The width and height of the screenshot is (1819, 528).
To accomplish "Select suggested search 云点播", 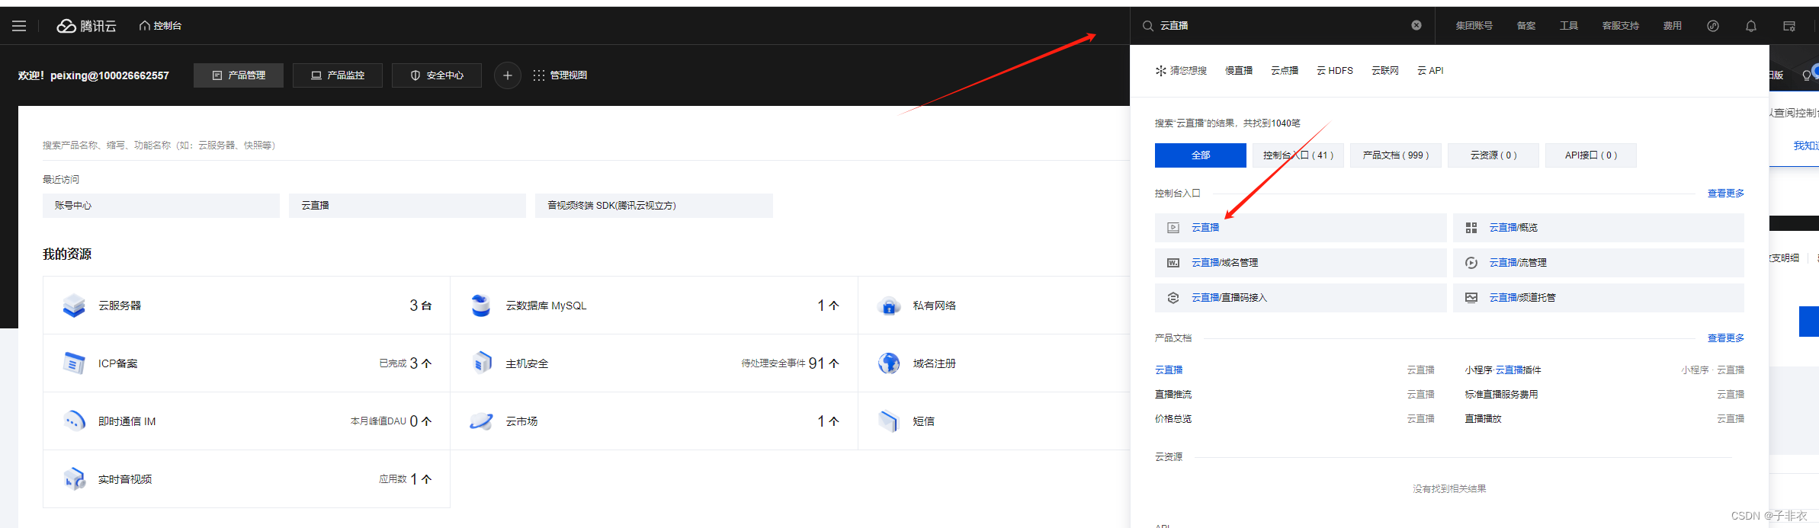I will (x=1285, y=71).
